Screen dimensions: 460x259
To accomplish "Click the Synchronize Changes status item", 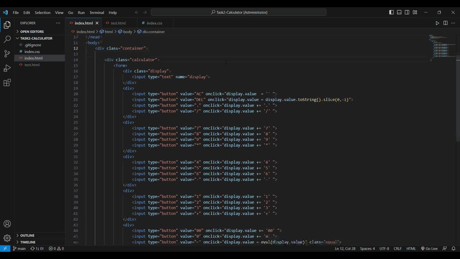I will tap(37, 249).
